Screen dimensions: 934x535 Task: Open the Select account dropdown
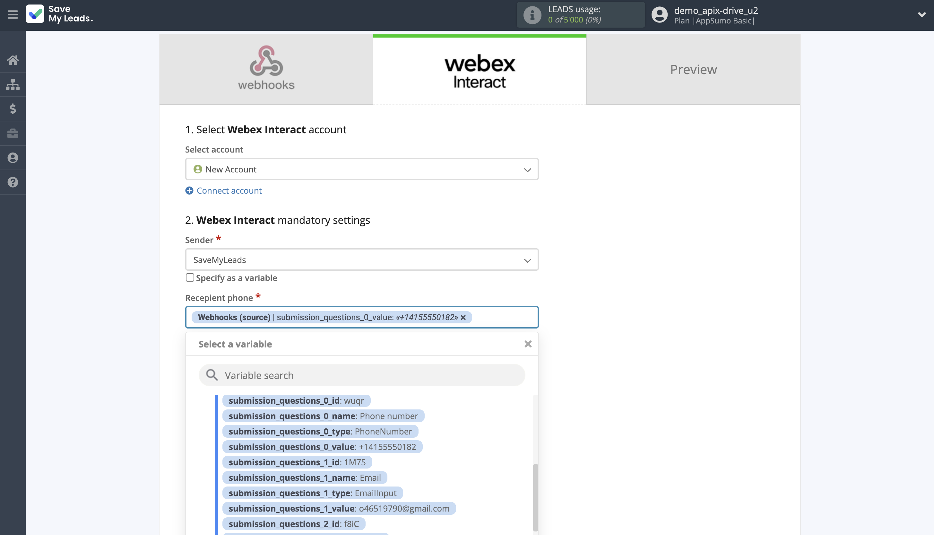362,169
